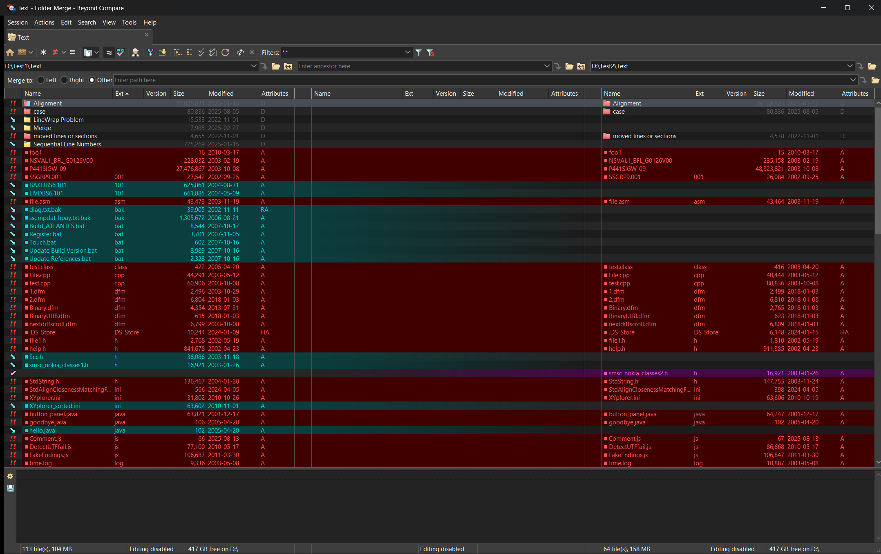Open the Actions menu
This screenshot has height=554, width=881.
[x=44, y=22]
